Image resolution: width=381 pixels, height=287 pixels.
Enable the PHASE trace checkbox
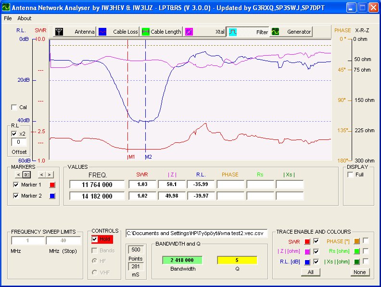[366, 241]
